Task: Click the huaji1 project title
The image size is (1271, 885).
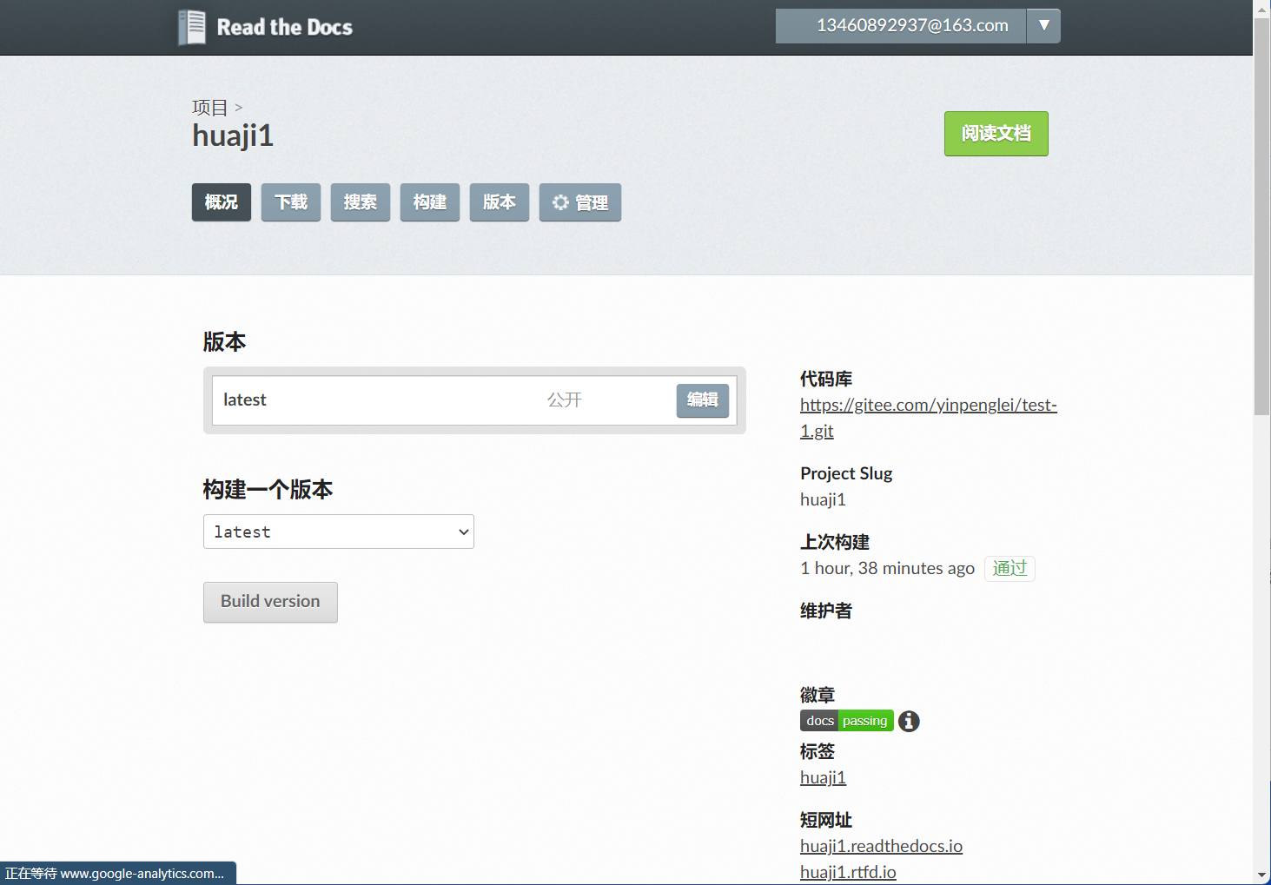Action: pyautogui.click(x=233, y=135)
